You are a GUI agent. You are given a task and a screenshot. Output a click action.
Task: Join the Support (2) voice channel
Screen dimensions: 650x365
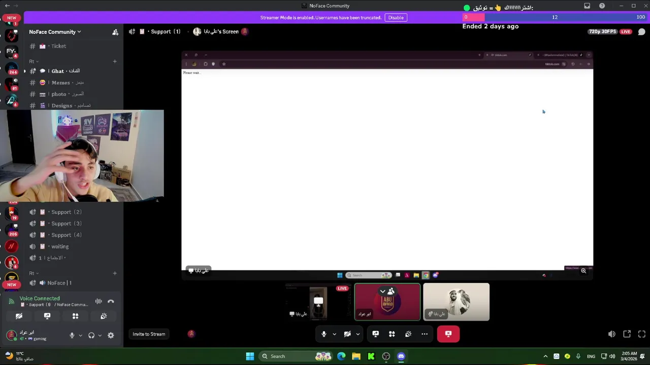pos(73,212)
